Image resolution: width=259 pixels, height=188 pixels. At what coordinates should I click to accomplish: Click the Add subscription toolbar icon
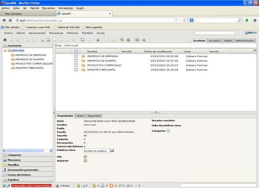(x=107, y=40)
